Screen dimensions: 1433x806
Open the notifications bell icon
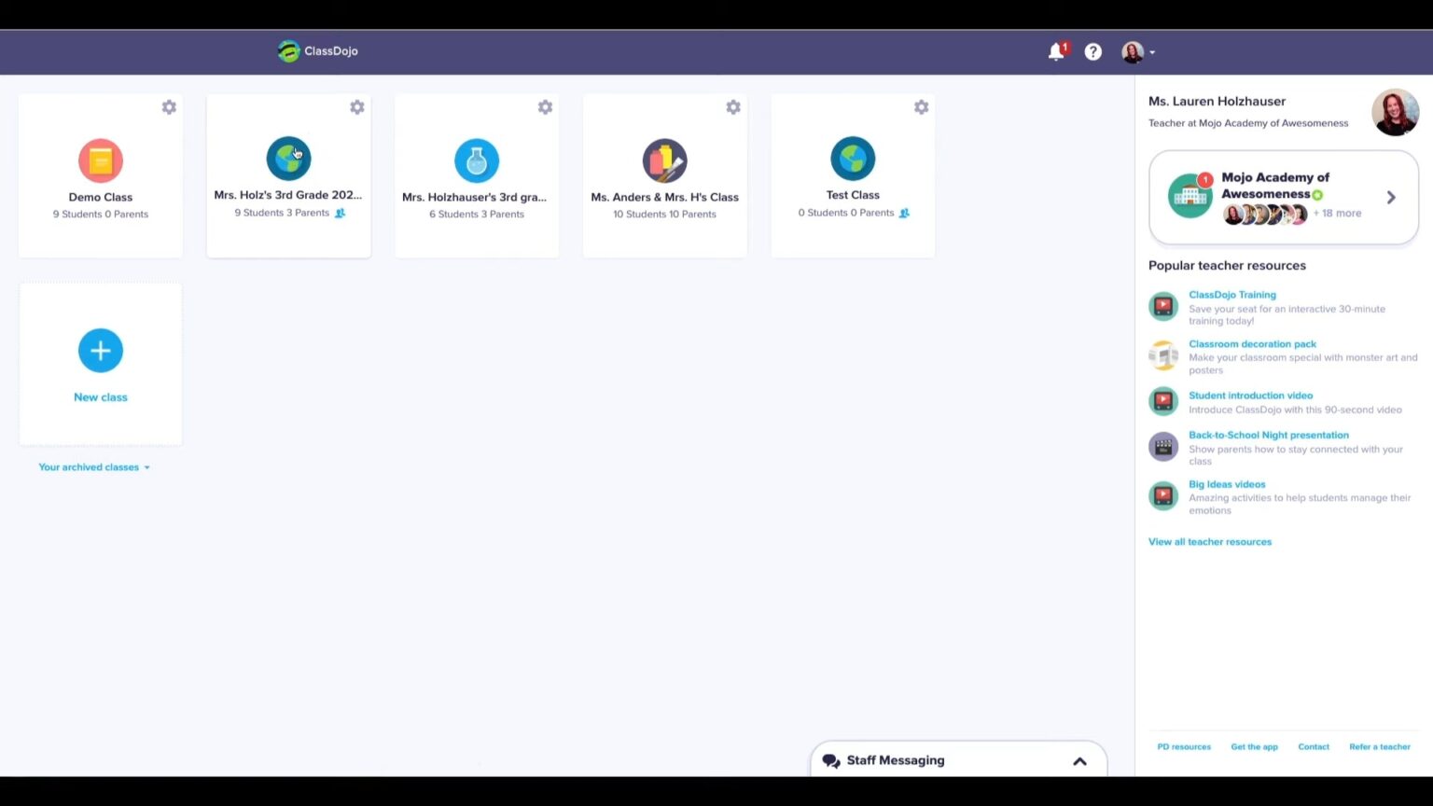pos(1056,52)
